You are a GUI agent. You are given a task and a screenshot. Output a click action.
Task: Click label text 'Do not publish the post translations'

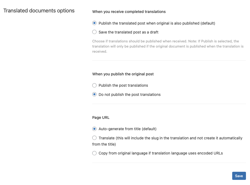[x=129, y=95]
